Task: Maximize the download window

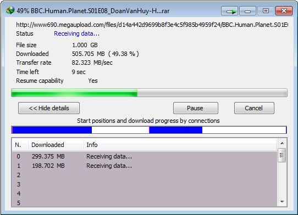Action: pos(266,11)
